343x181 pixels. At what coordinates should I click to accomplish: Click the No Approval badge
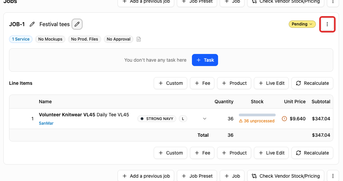119,39
